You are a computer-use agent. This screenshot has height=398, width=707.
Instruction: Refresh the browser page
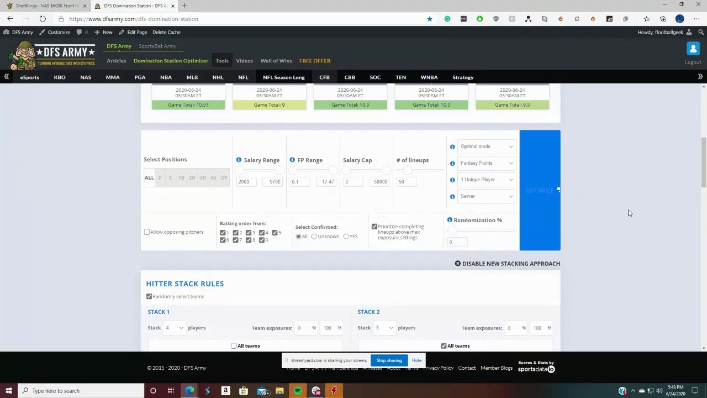click(43, 19)
